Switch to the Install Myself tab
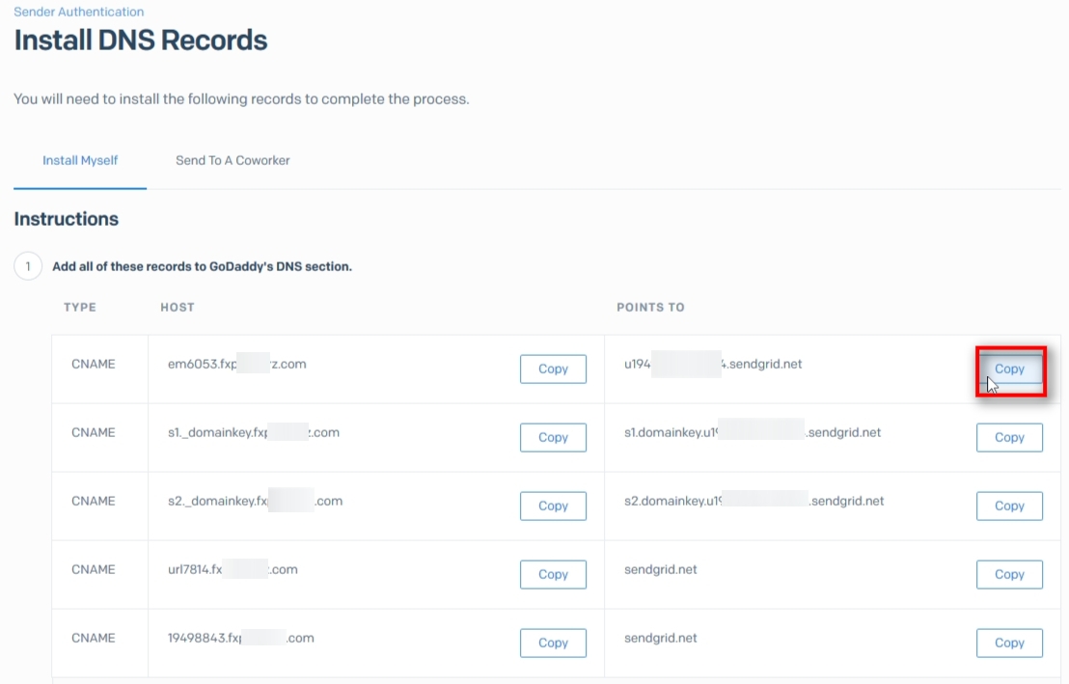The image size is (1069, 684). click(x=79, y=160)
